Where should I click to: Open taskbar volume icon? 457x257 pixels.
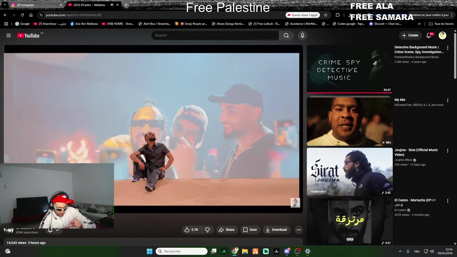click(x=432, y=251)
